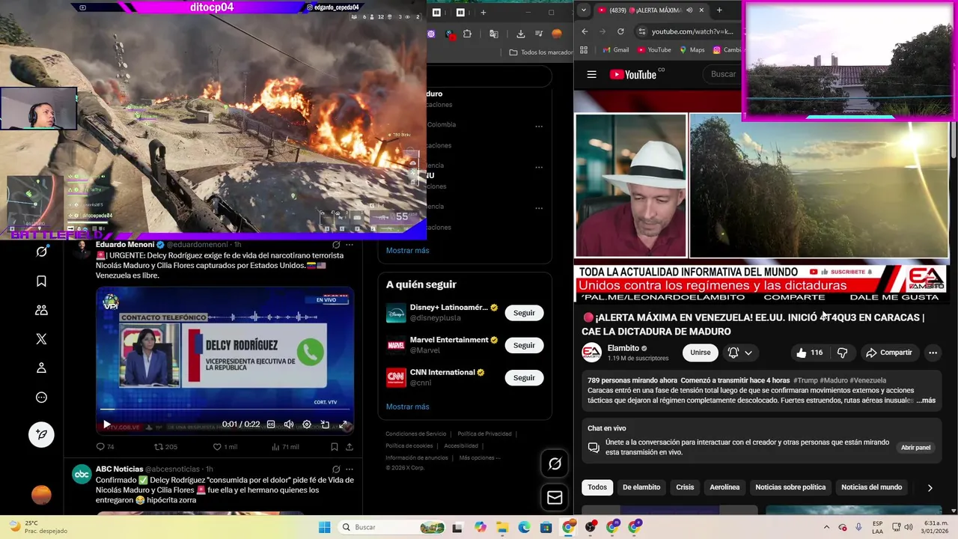Show more filter chips with right arrow

(x=930, y=488)
